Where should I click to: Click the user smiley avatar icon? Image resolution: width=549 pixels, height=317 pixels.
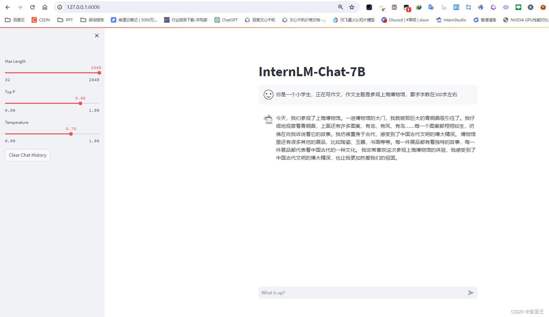[269, 95]
